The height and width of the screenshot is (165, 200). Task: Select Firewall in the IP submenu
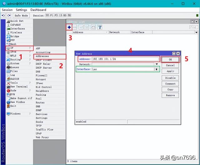click(50, 75)
